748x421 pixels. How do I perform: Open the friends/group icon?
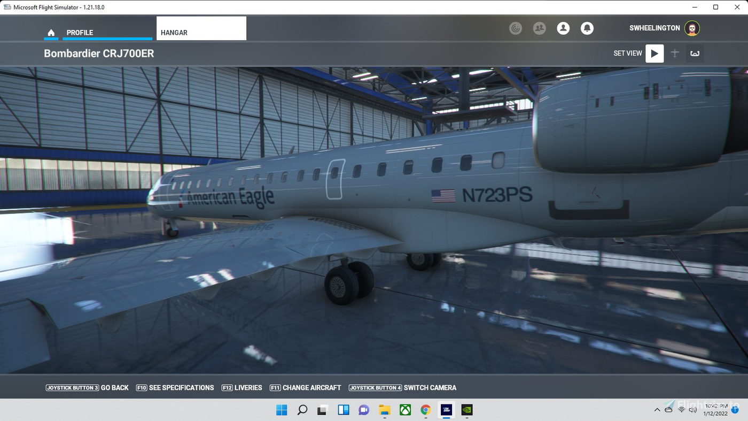point(539,28)
